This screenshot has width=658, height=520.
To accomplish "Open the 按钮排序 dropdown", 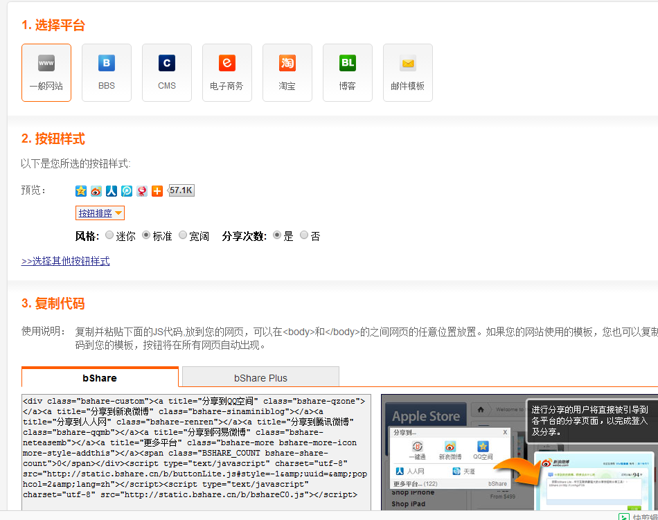I will point(100,213).
